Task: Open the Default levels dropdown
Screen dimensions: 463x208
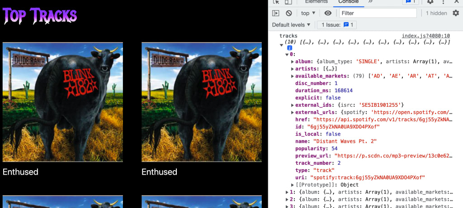Action: 291,25
